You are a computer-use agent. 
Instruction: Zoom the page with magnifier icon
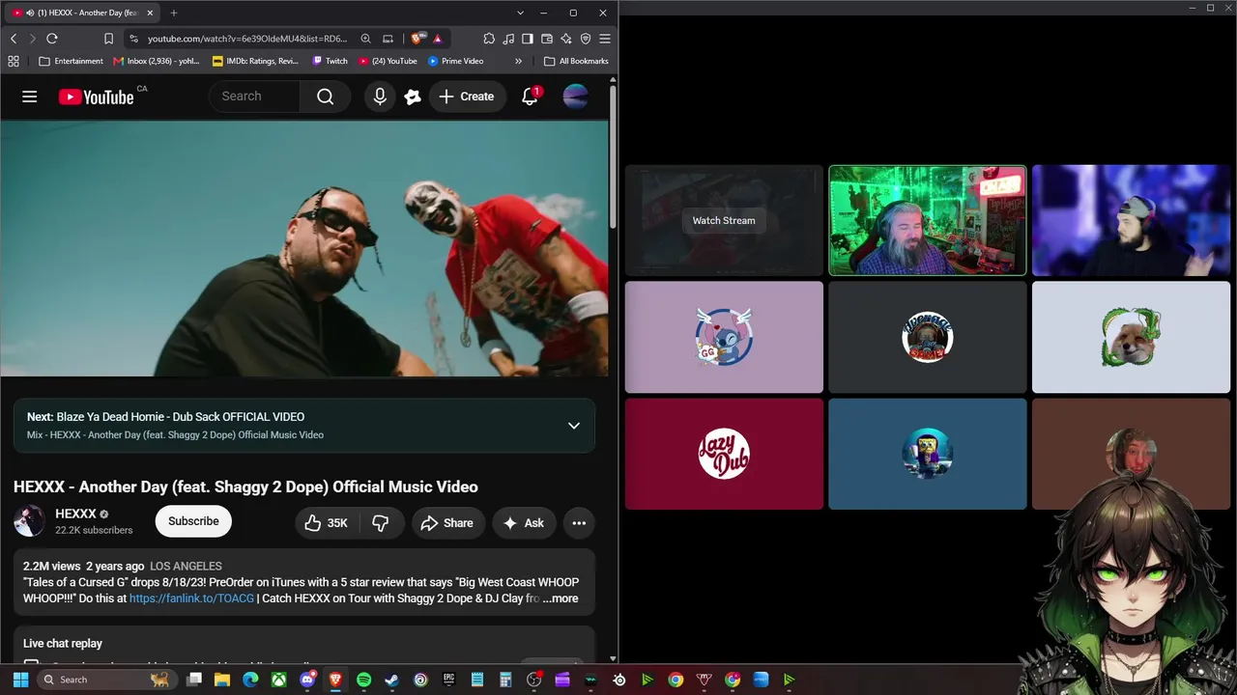365,39
